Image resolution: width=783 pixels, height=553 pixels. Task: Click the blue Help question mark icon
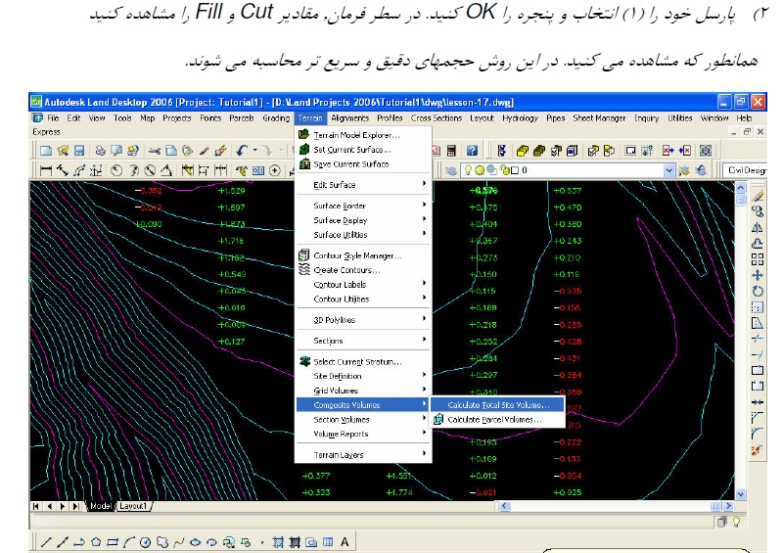pyautogui.click(x=472, y=151)
